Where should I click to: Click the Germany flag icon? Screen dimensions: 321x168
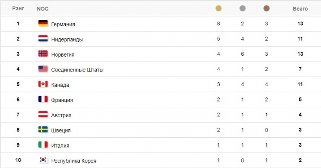click(x=43, y=23)
